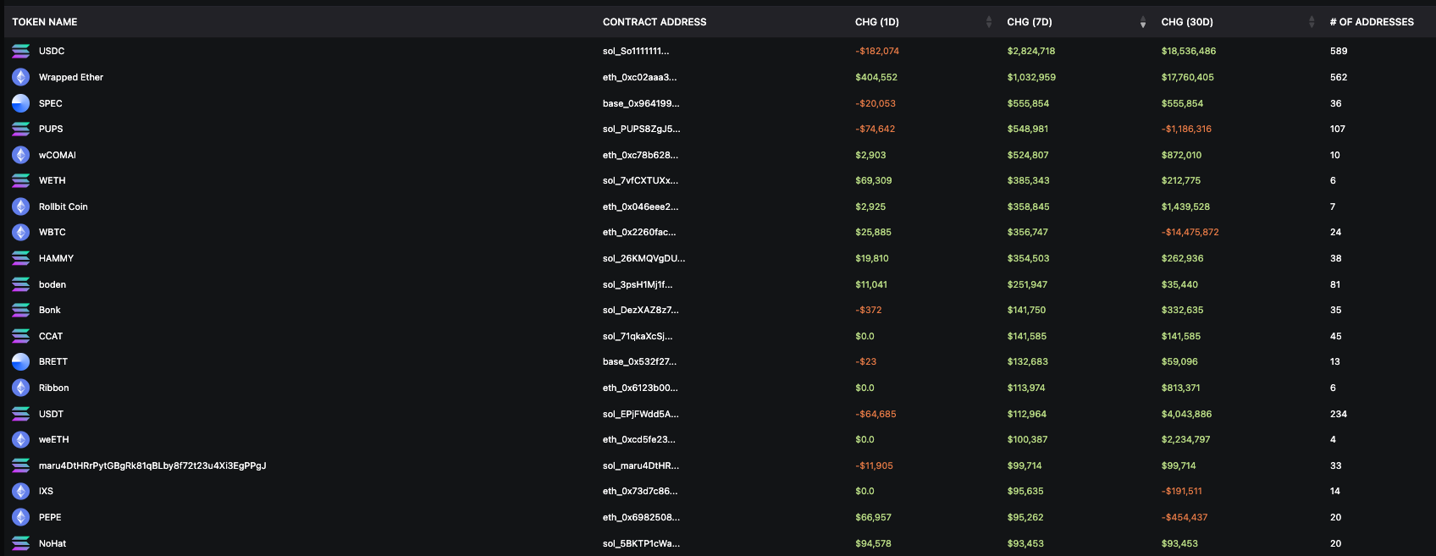This screenshot has height=556, width=1436.
Task: Click the Solana icon beside USDT
Action: [x=21, y=414]
